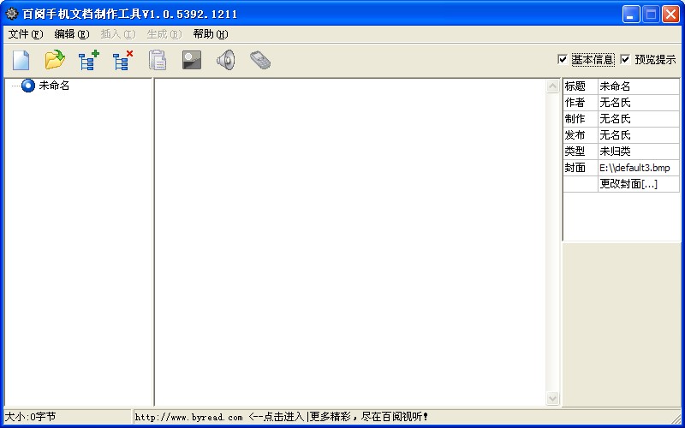
Task: Add a chapter node with green plus icon
Action: pos(89,60)
